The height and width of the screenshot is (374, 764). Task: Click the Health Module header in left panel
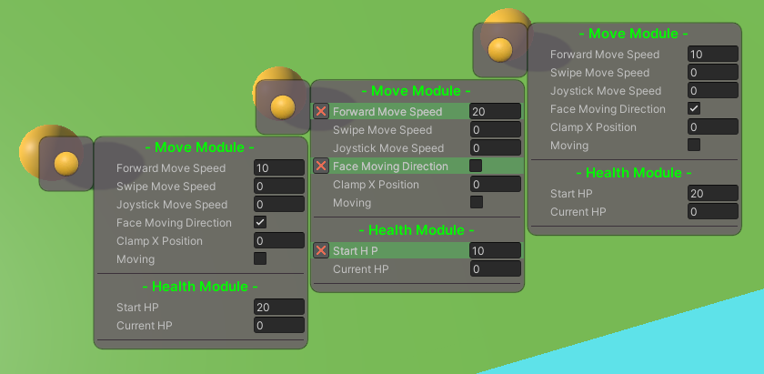[200, 286]
